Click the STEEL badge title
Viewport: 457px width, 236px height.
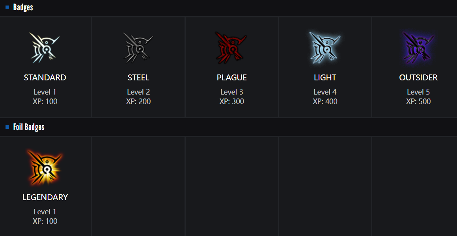pyautogui.click(x=138, y=78)
